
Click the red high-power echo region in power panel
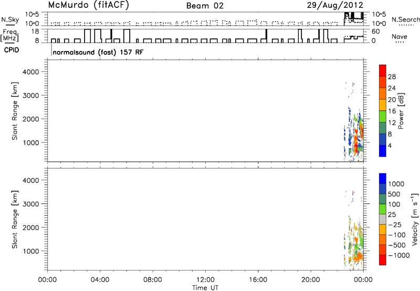356,144
